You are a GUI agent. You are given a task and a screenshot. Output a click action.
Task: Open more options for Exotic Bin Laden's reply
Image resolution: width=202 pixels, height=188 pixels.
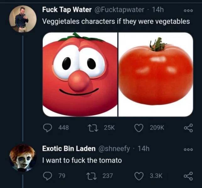(x=188, y=149)
